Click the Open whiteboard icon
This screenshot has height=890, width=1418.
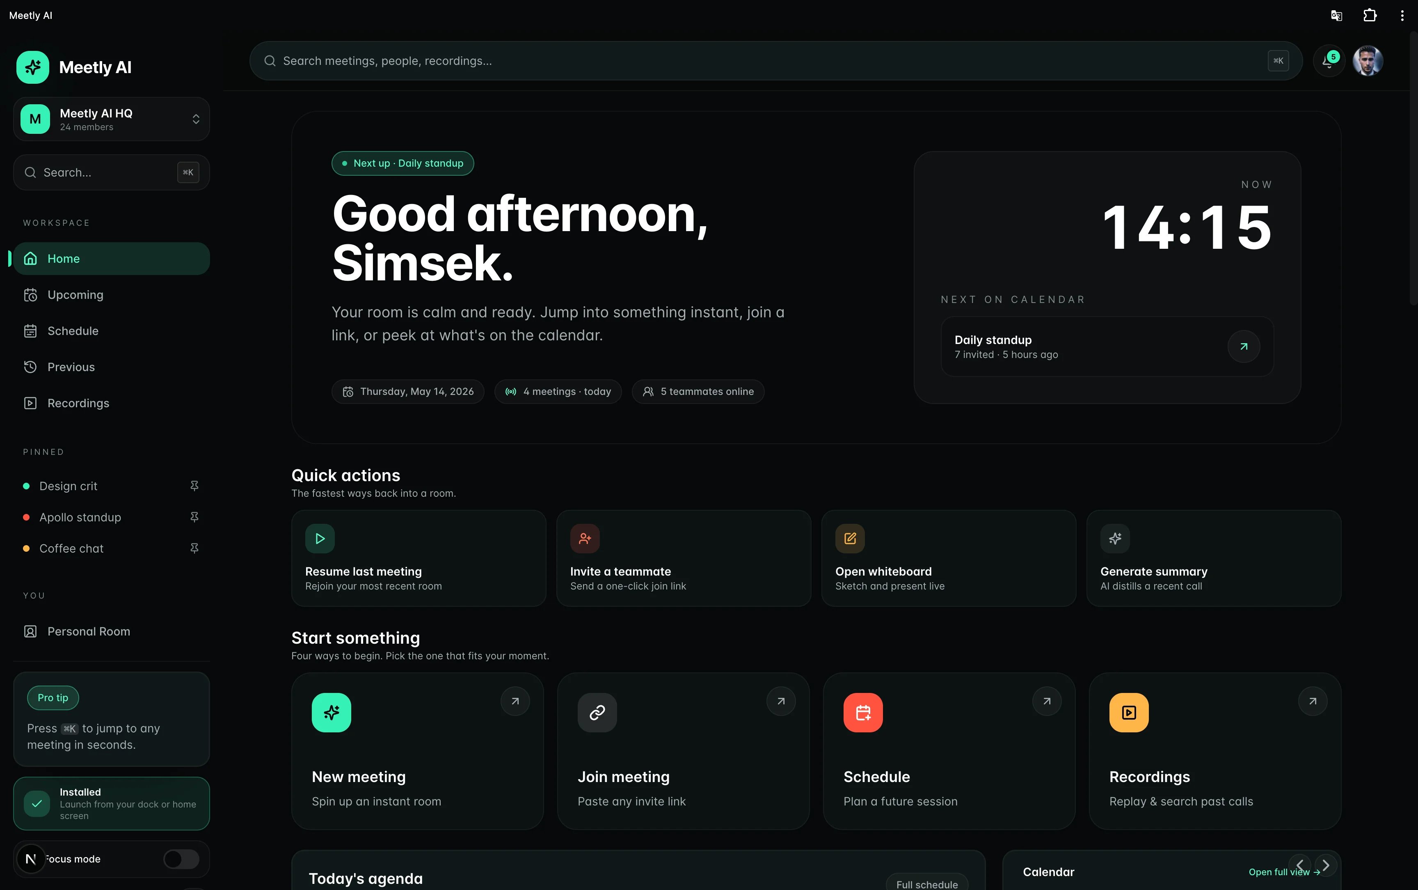click(850, 539)
